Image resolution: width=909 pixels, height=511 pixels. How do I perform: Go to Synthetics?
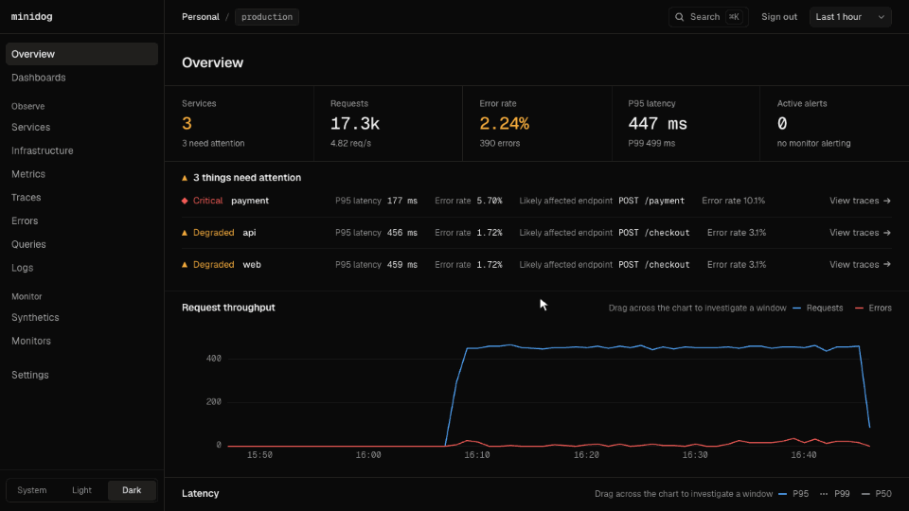[x=81, y=318]
